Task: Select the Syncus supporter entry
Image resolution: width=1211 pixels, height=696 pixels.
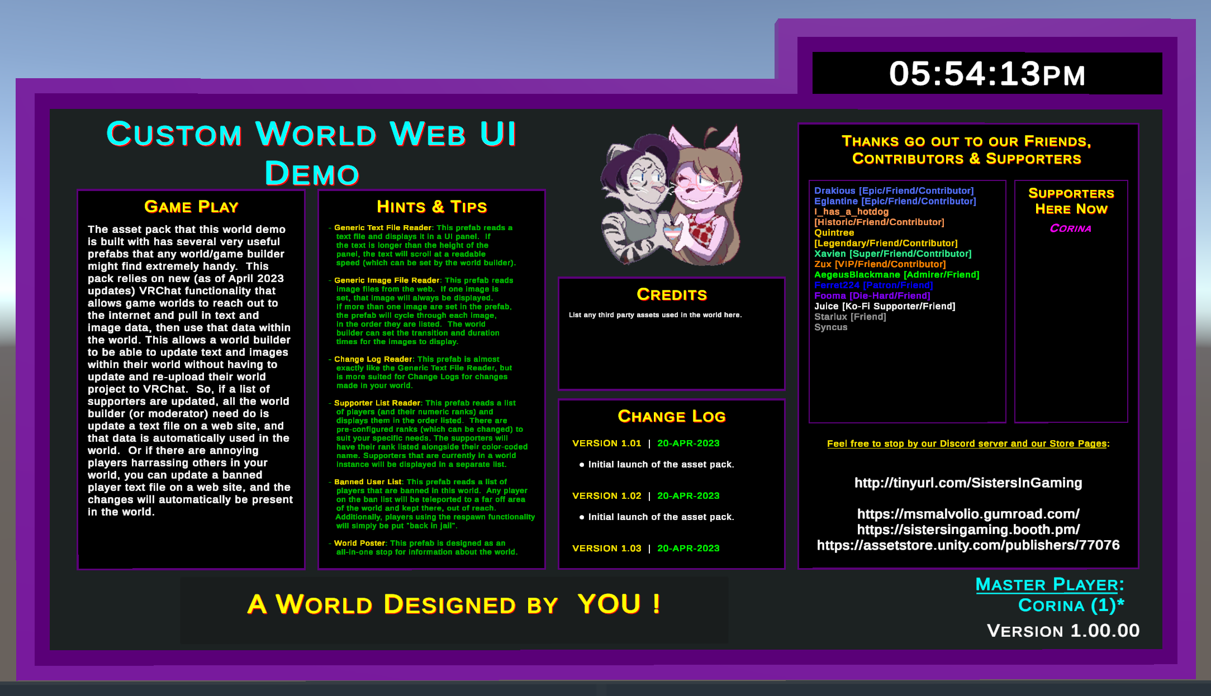Action: tap(831, 327)
